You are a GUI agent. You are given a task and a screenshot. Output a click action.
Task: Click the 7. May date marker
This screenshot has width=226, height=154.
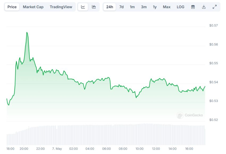click(x=57, y=149)
